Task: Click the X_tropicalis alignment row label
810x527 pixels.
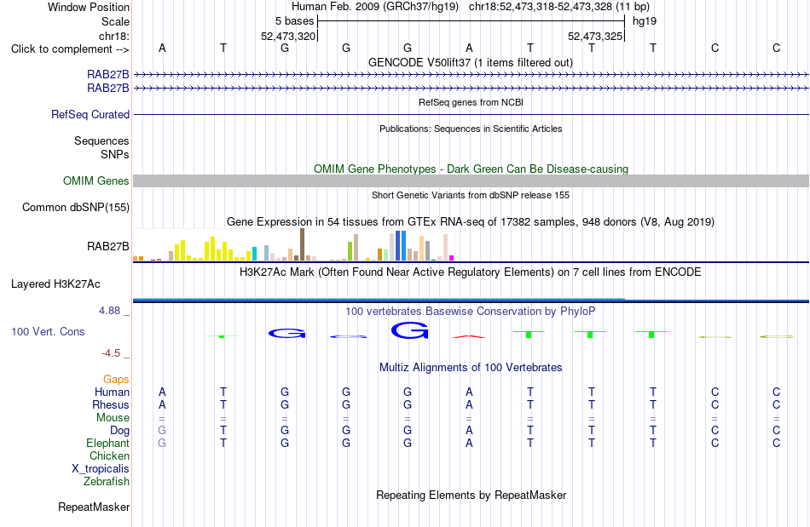Action: [x=101, y=469]
